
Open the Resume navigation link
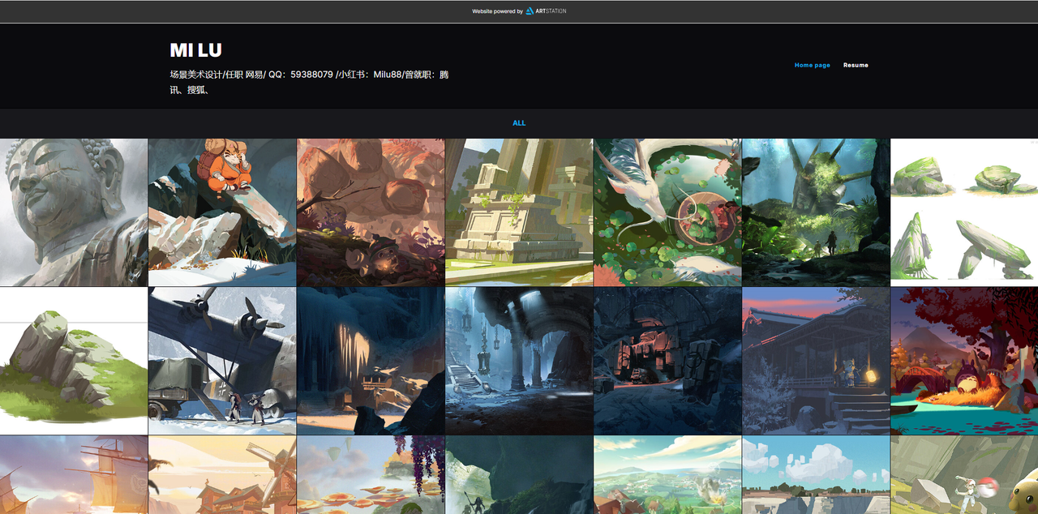point(856,65)
